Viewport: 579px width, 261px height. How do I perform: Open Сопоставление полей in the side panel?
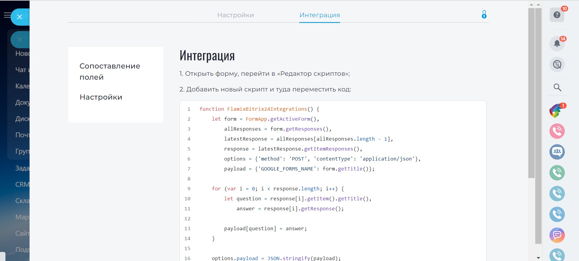click(x=110, y=72)
